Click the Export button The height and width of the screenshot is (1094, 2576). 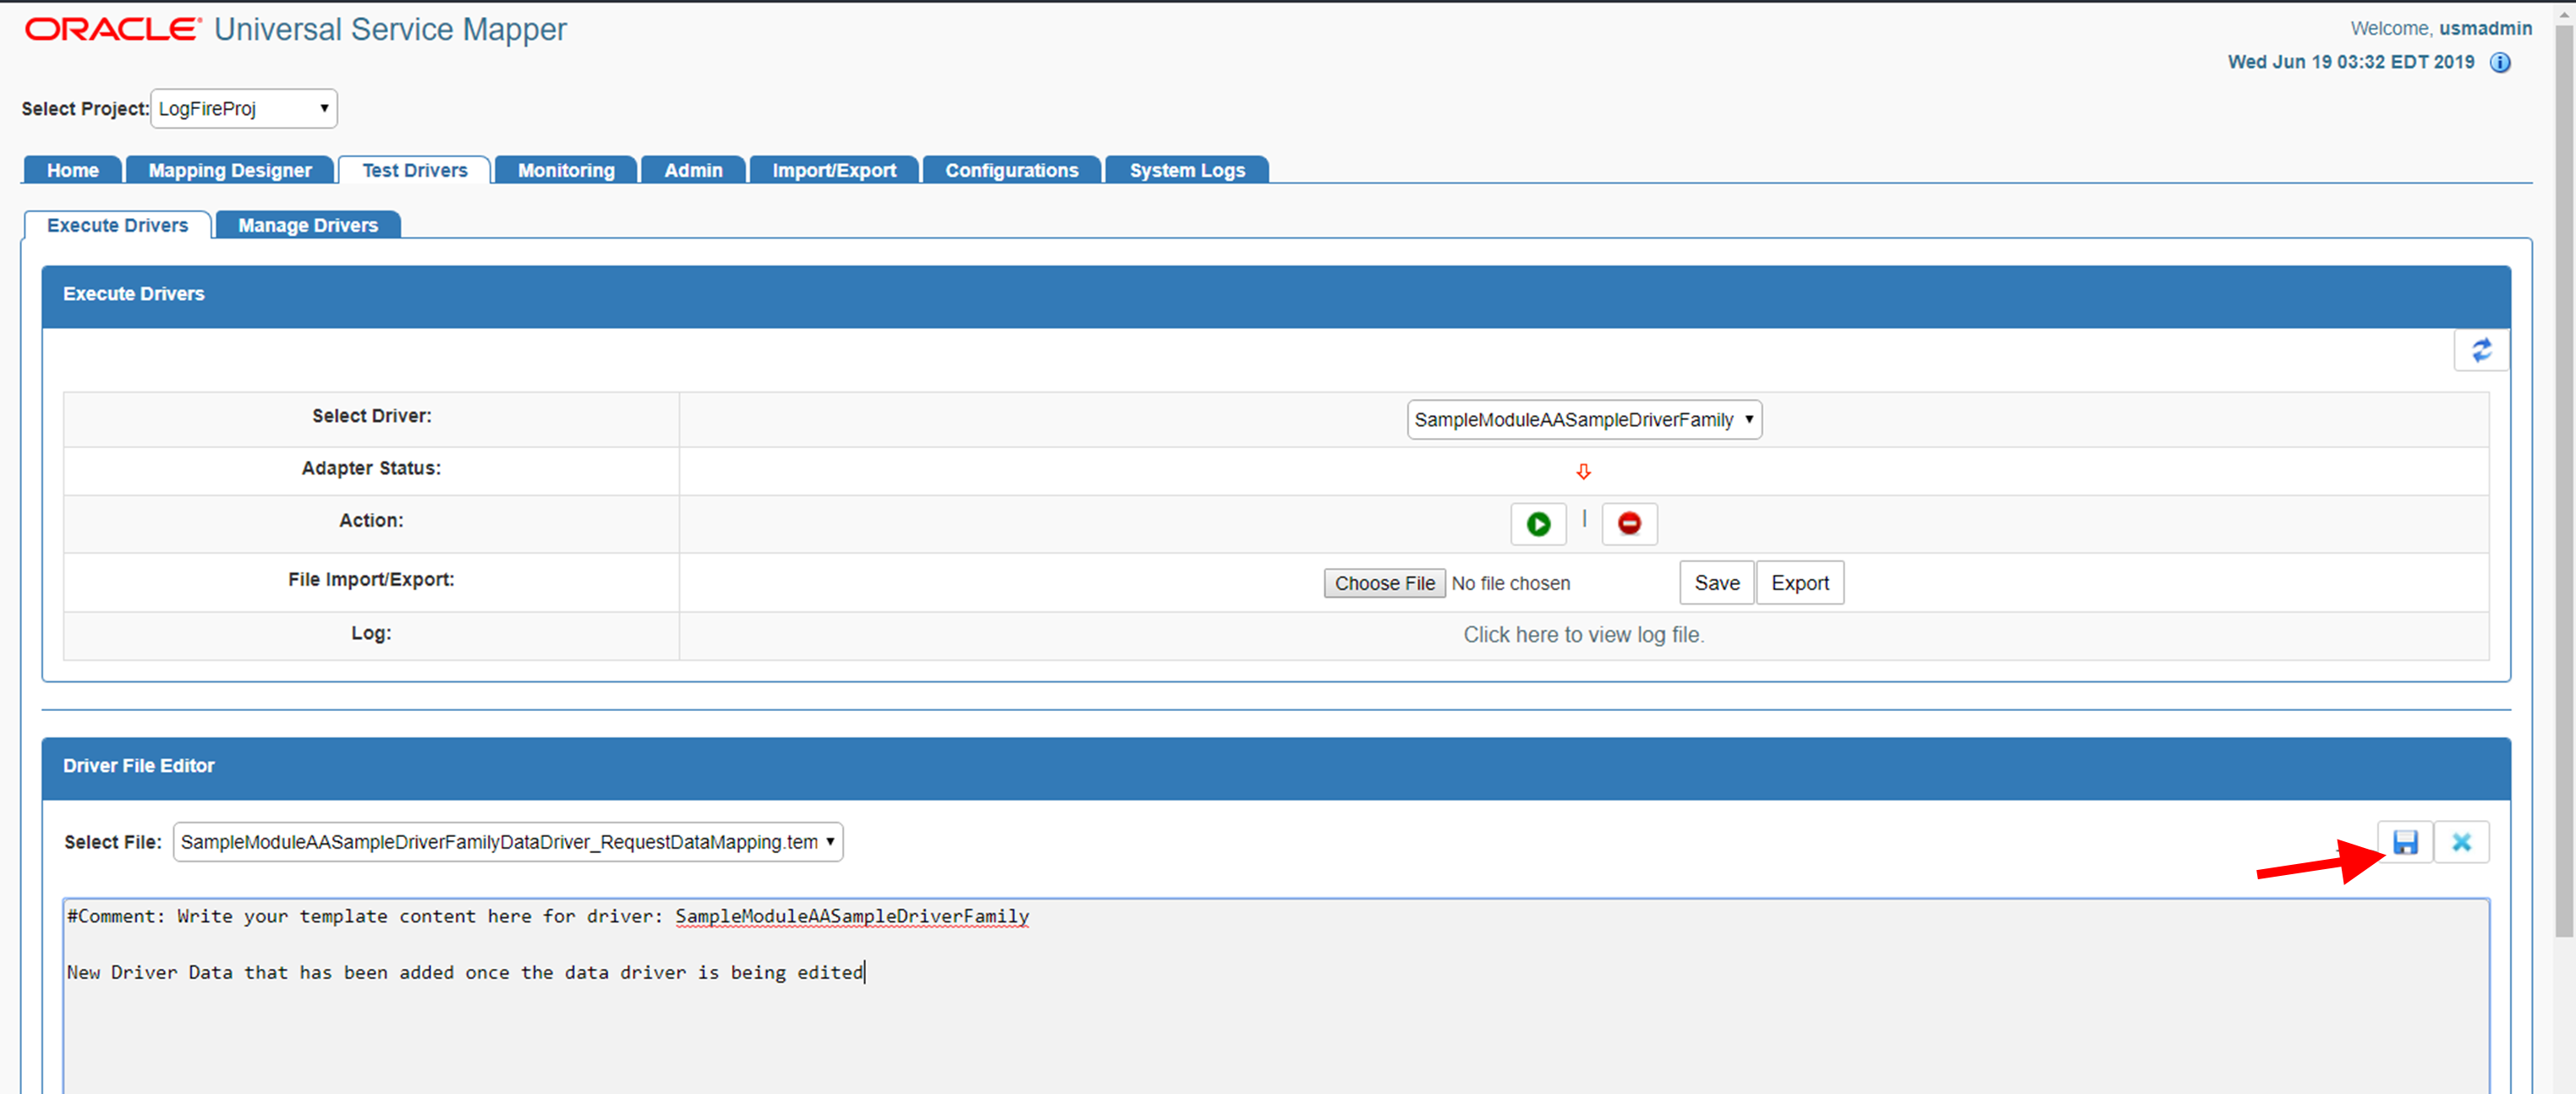[x=1799, y=583]
